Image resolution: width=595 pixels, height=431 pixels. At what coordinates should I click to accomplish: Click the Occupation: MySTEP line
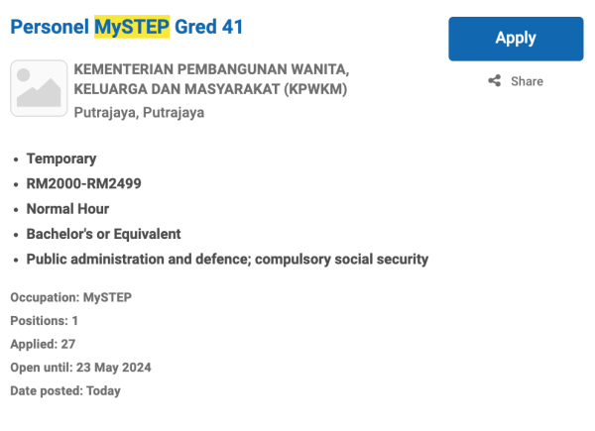tap(70, 297)
